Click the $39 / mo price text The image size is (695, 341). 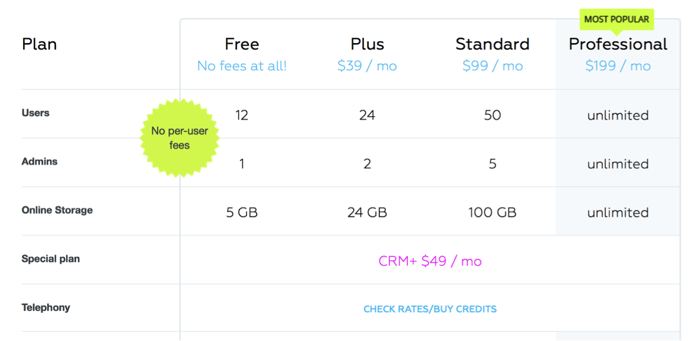click(367, 66)
